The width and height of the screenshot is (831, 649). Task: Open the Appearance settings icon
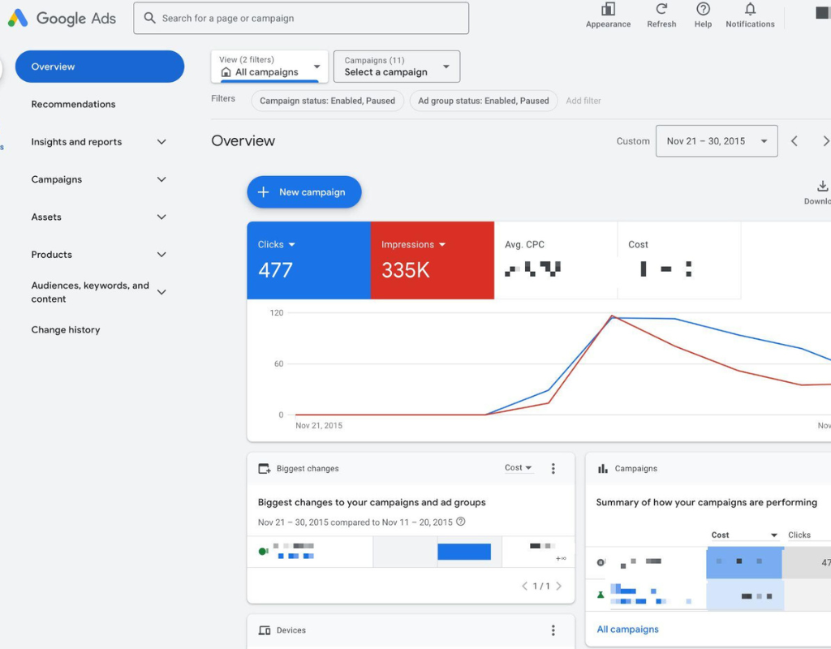click(608, 10)
